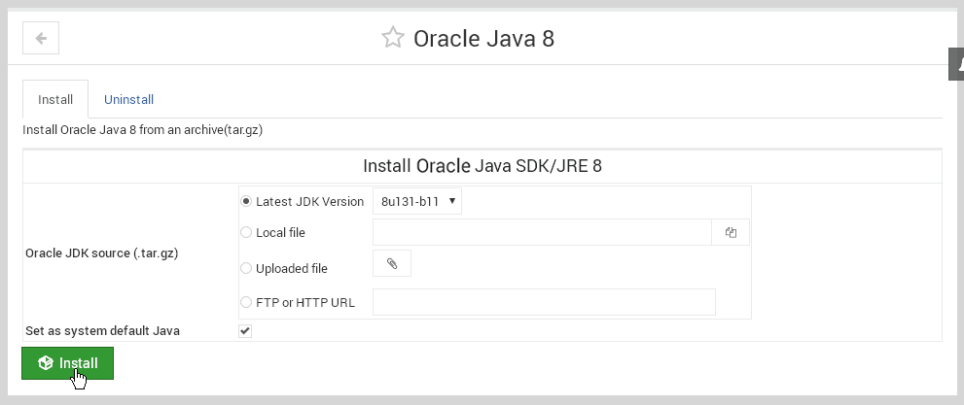Focus the Local file path field
The image size is (964, 405).
click(542, 232)
